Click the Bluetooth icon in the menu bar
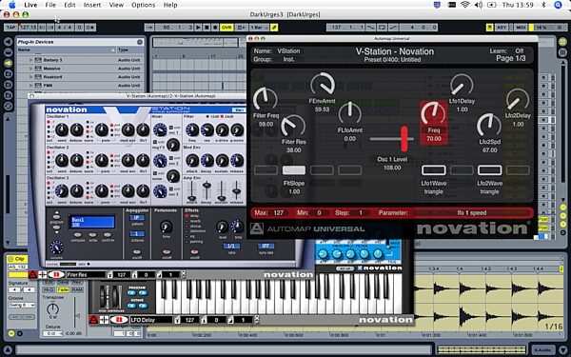Image resolution: width=571 pixels, height=357 pixels. 544,5
